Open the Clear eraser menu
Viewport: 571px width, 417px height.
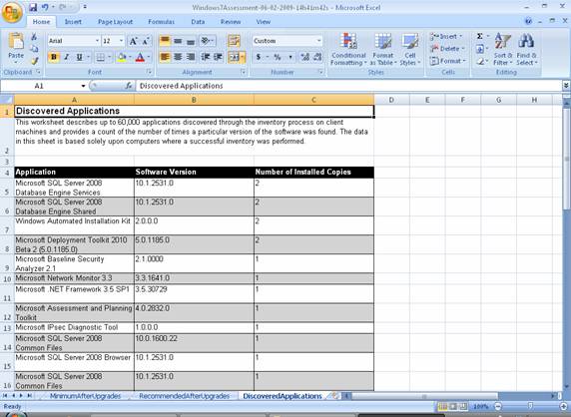tap(481, 61)
